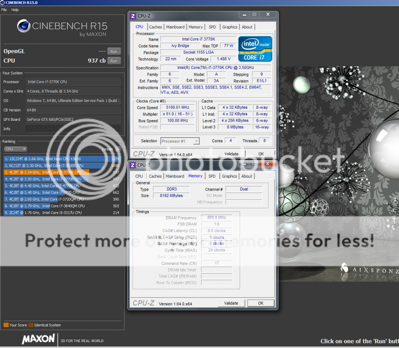Run the OpenGL benchmark
This screenshot has height=348, width=399.
tap(113, 51)
